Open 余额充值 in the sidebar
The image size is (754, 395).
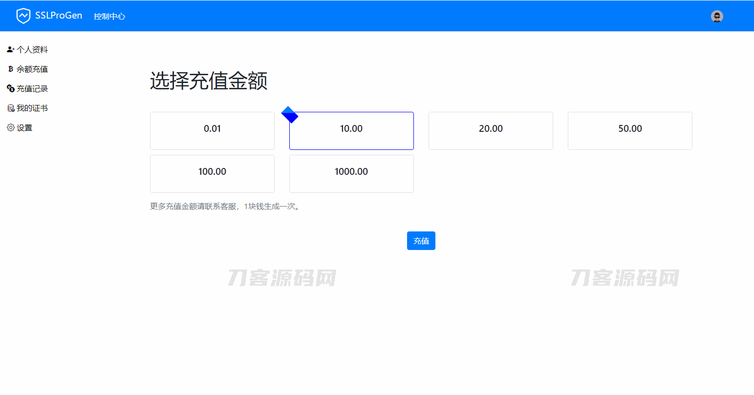coord(32,69)
